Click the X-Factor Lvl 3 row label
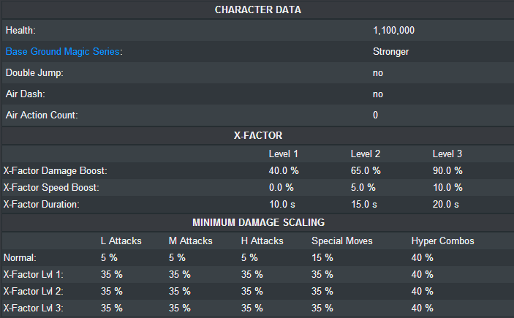 coord(33,308)
